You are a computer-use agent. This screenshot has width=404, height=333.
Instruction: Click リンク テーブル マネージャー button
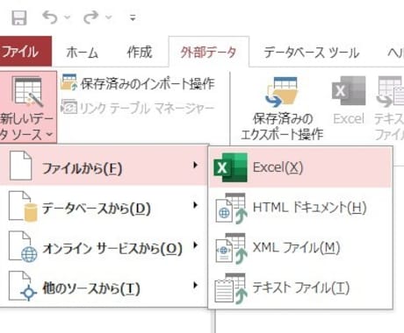(x=138, y=108)
